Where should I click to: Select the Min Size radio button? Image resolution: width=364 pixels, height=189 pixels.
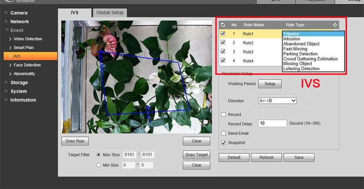[99, 165]
